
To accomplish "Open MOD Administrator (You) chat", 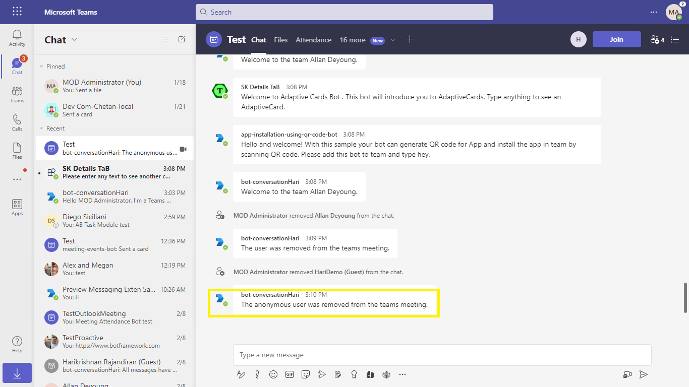I will 115,86.
